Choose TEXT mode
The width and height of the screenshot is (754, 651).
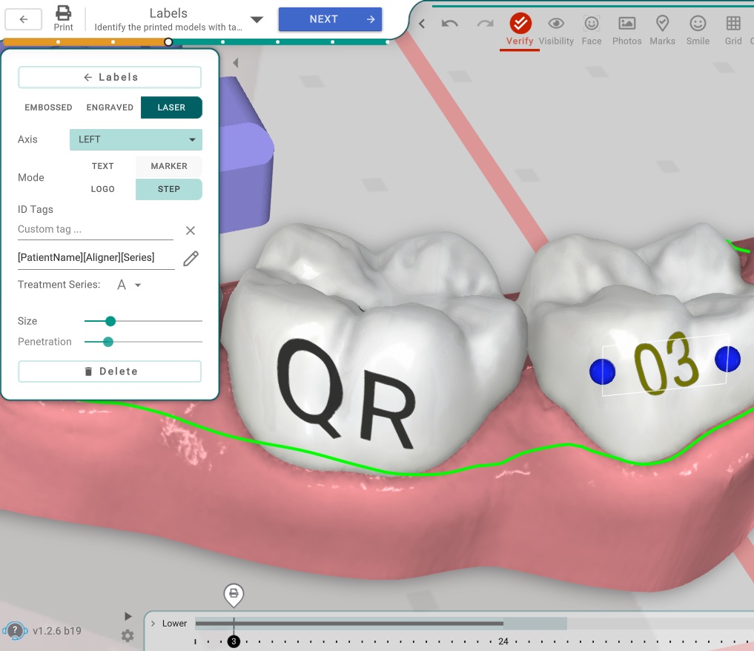[x=103, y=166]
